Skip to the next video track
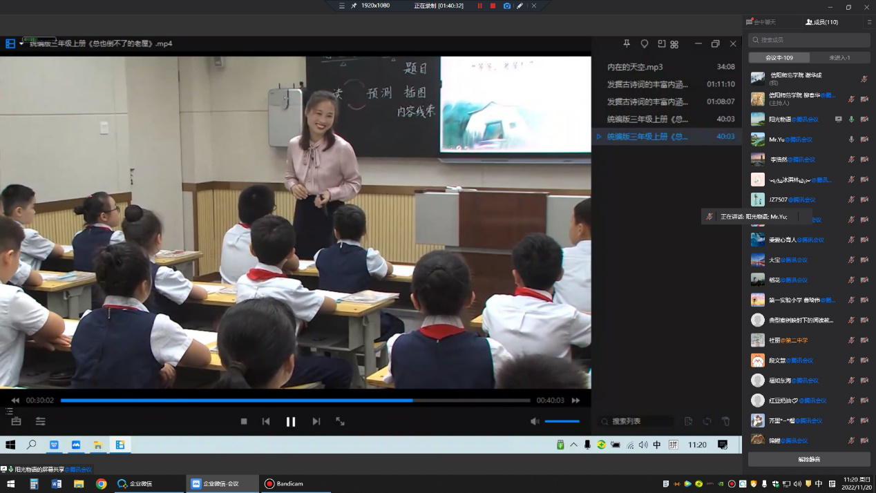This screenshot has width=876, height=493. (x=316, y=421)
